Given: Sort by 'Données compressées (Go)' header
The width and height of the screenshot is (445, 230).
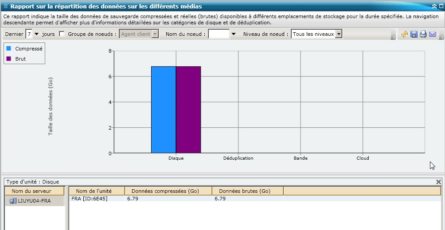Looking at the screenshot, I should click(168, 191).
